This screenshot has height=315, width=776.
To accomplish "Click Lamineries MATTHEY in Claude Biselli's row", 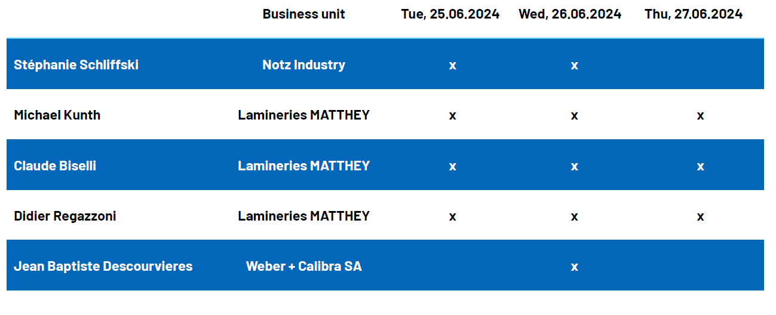I will [303, 166].
